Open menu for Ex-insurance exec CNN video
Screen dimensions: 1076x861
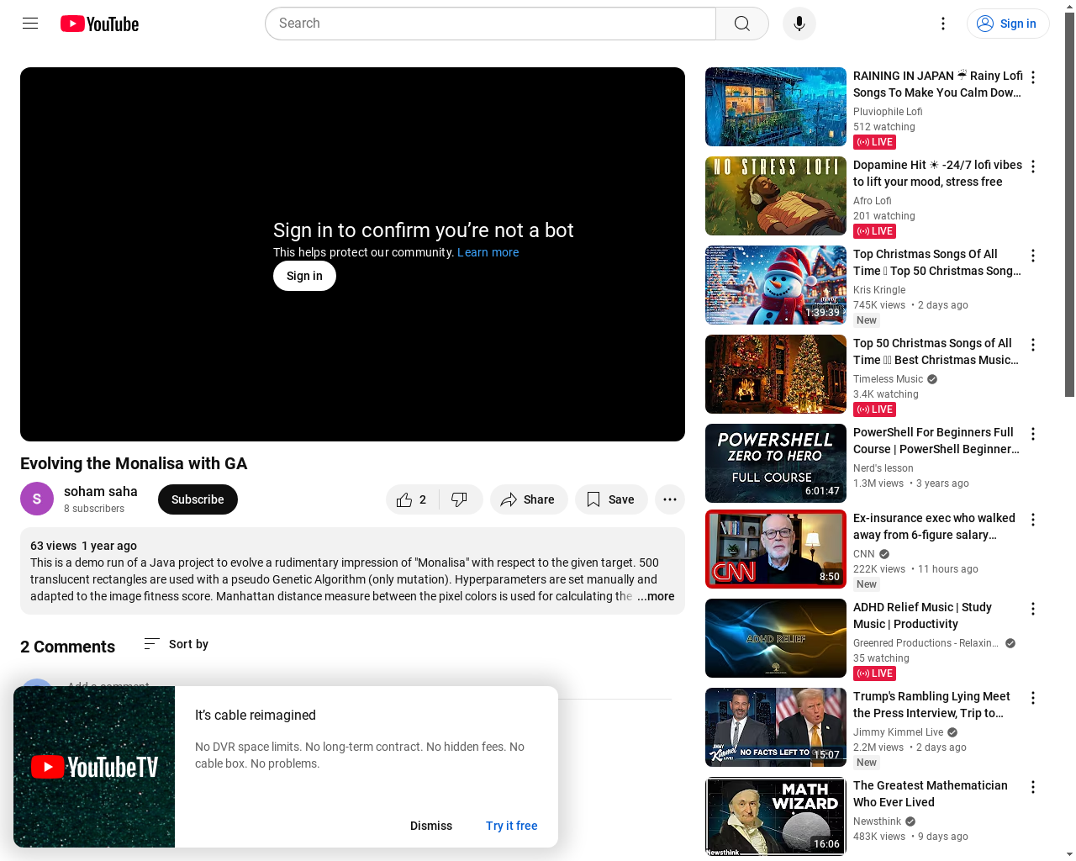click(x=1033, y=520)
